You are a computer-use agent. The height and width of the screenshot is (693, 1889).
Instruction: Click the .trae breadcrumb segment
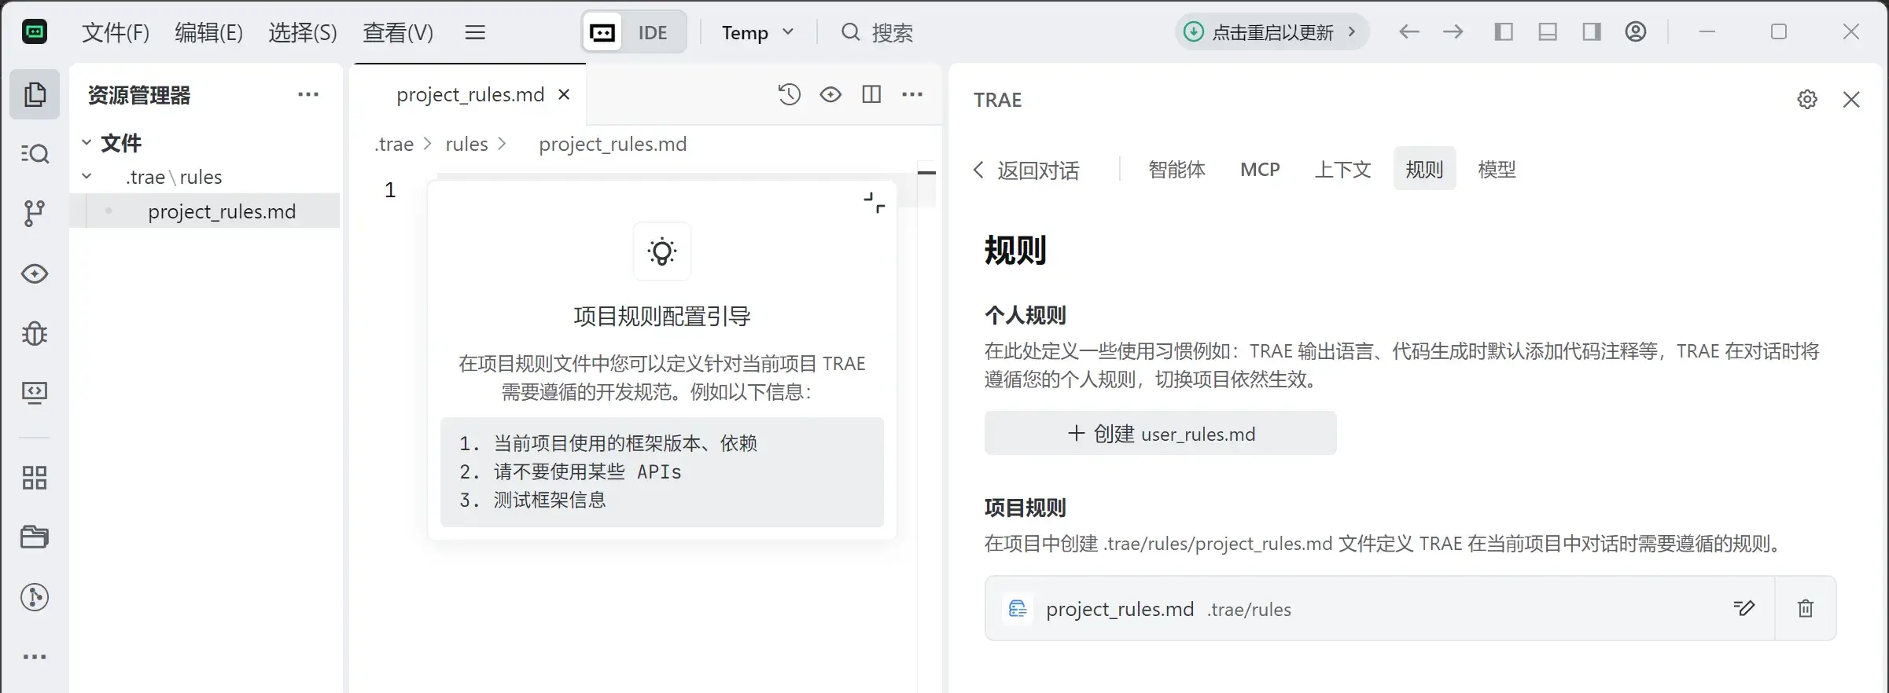pyautogui.click(x=394, y=144)
